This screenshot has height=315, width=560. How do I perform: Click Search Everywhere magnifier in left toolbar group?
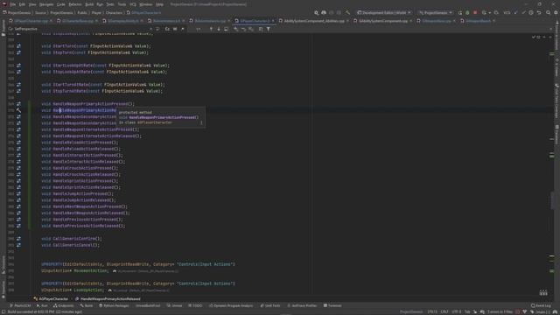316,12
